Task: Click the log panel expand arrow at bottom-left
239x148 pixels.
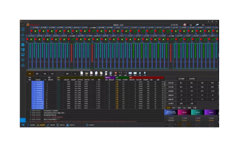Action: point(27,121)
